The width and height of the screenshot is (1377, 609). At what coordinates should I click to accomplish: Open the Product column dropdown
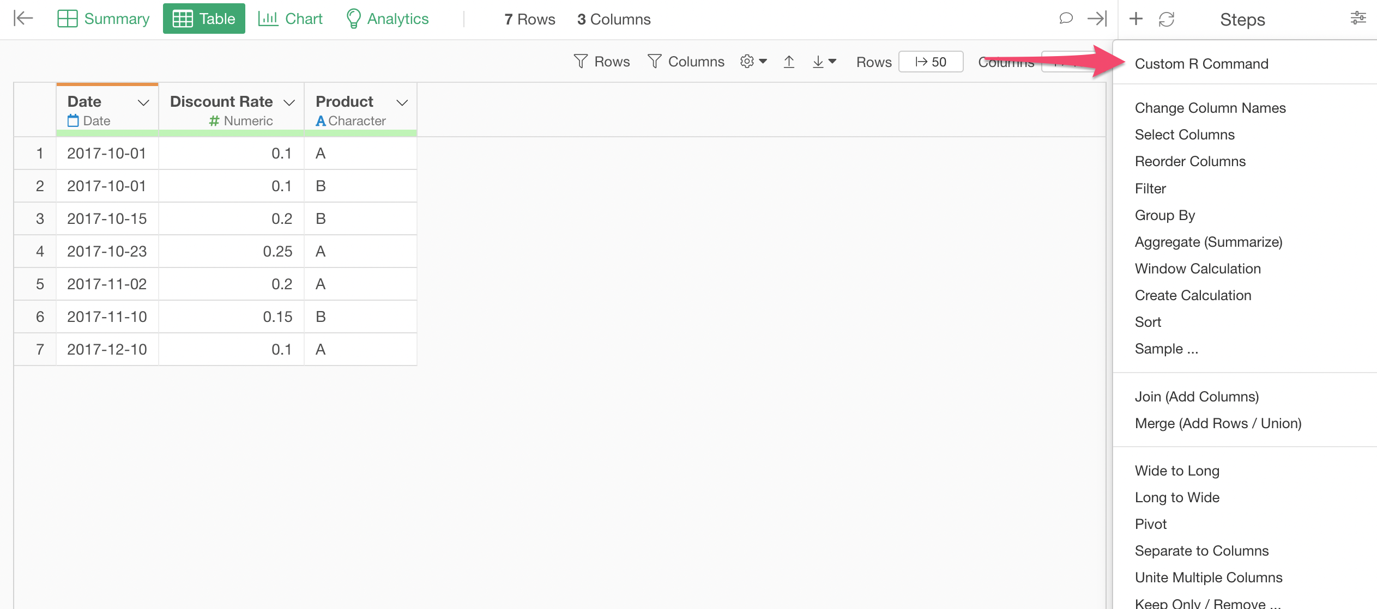click(x=402, y=102)
